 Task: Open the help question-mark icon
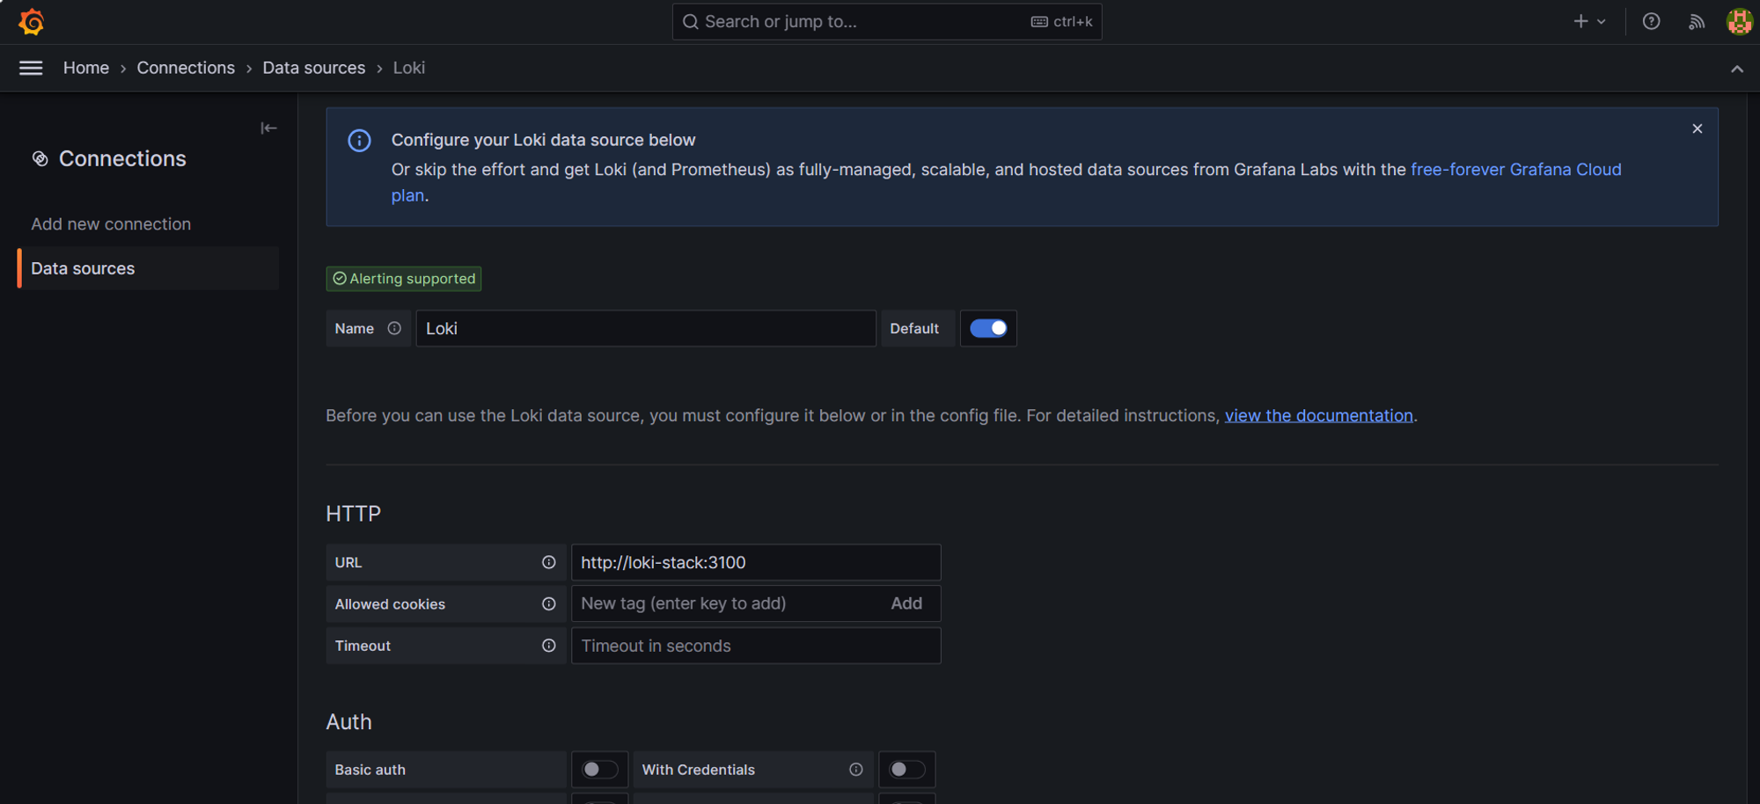point(1651,21)
